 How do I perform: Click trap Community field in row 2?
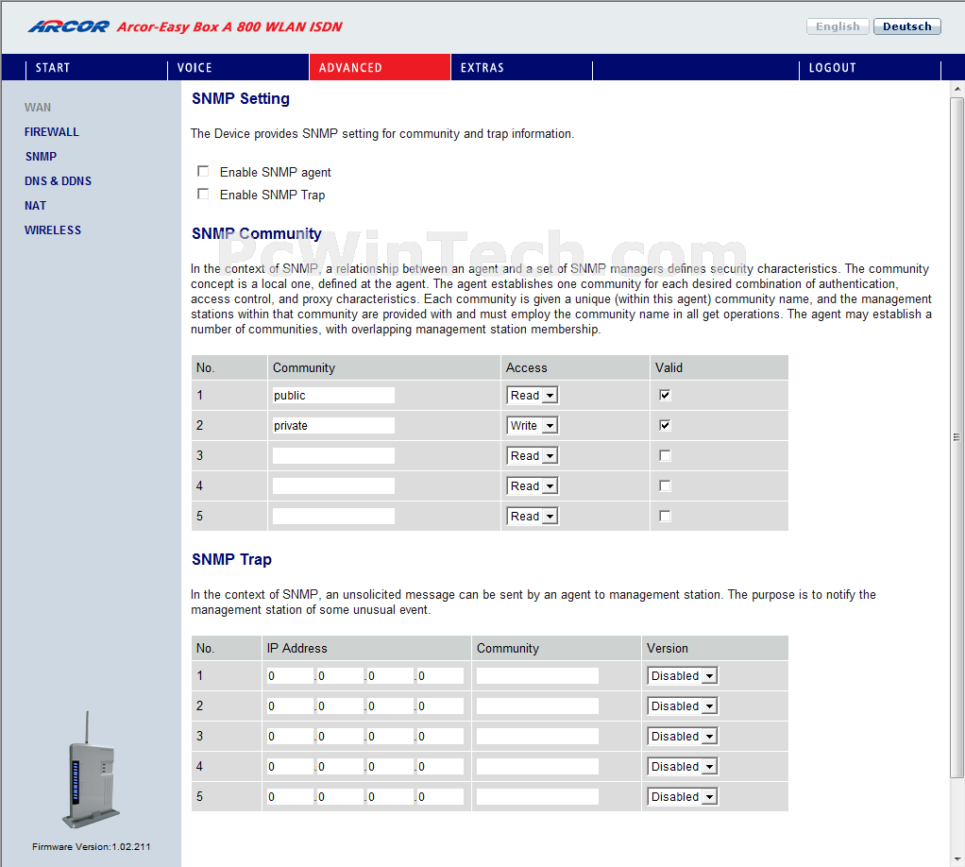[537, 705]
